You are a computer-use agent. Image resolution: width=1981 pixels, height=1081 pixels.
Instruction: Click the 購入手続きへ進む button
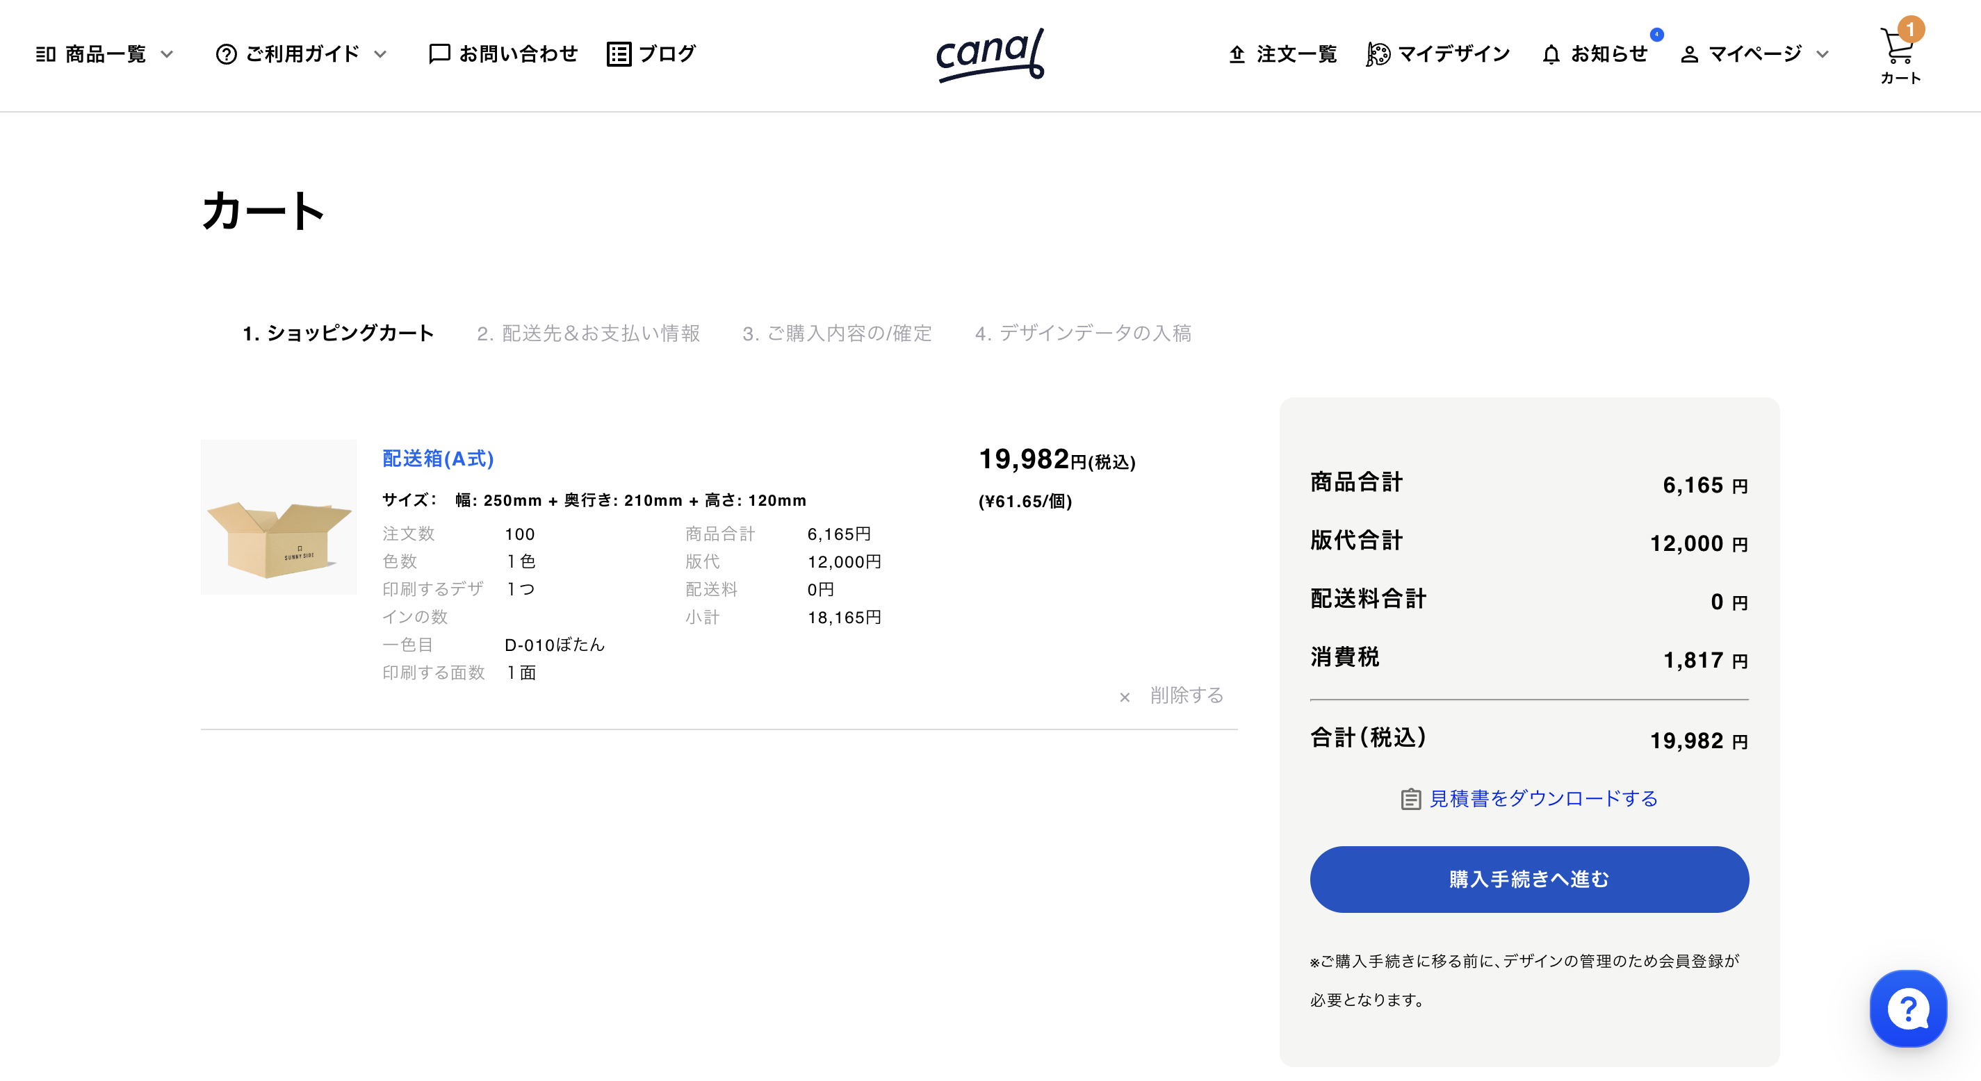click(1528, 879)
